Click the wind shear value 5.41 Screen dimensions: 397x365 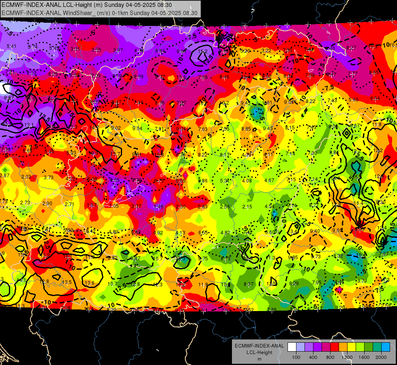11,46
